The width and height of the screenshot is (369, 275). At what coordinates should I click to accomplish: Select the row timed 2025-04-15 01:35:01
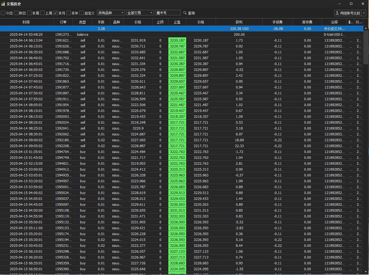coord(182,152)
